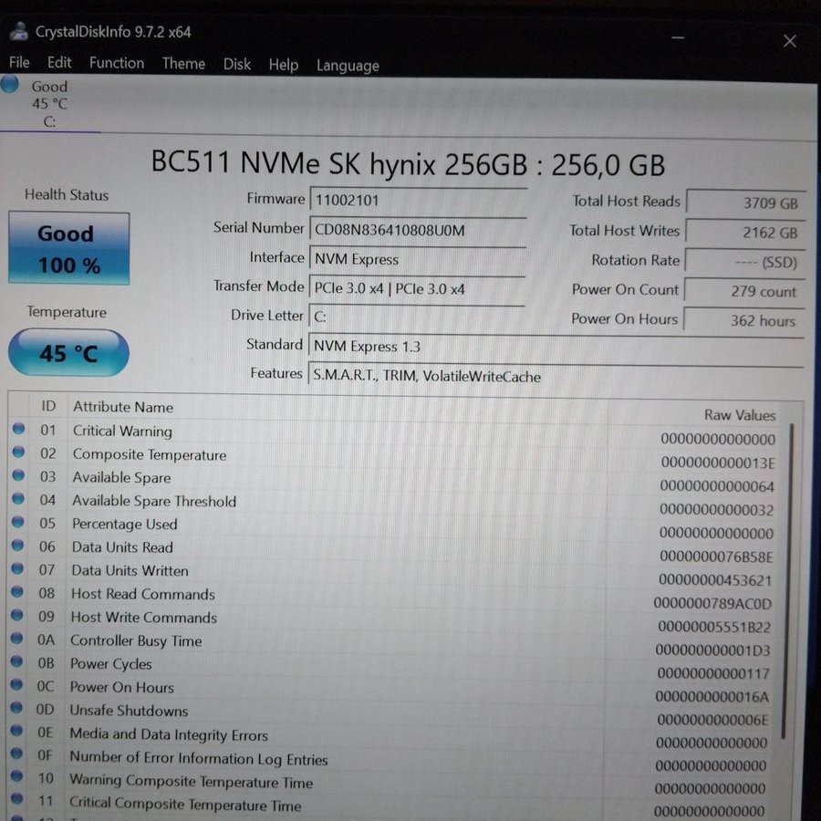The image size is (821, 821).
Task: Click the status orb next to Power Cycles
Action: 17,663
